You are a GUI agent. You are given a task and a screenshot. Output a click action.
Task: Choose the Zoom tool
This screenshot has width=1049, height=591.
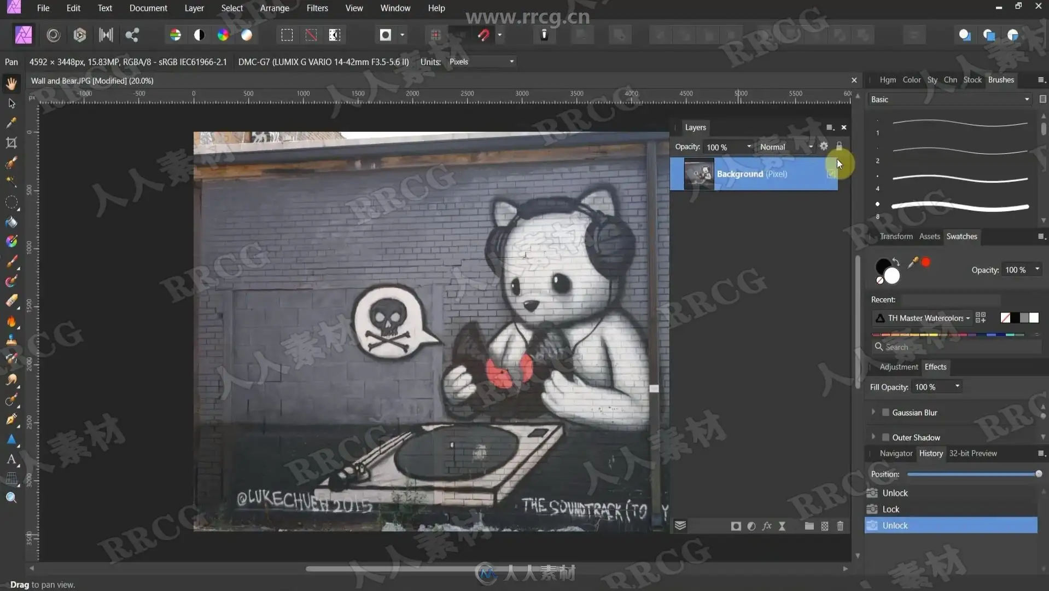(11, 497)
